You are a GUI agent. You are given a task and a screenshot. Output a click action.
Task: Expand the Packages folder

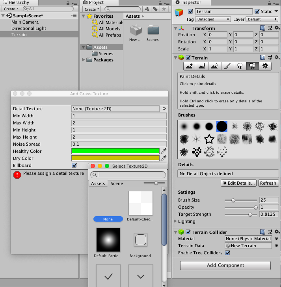point(83,60)
